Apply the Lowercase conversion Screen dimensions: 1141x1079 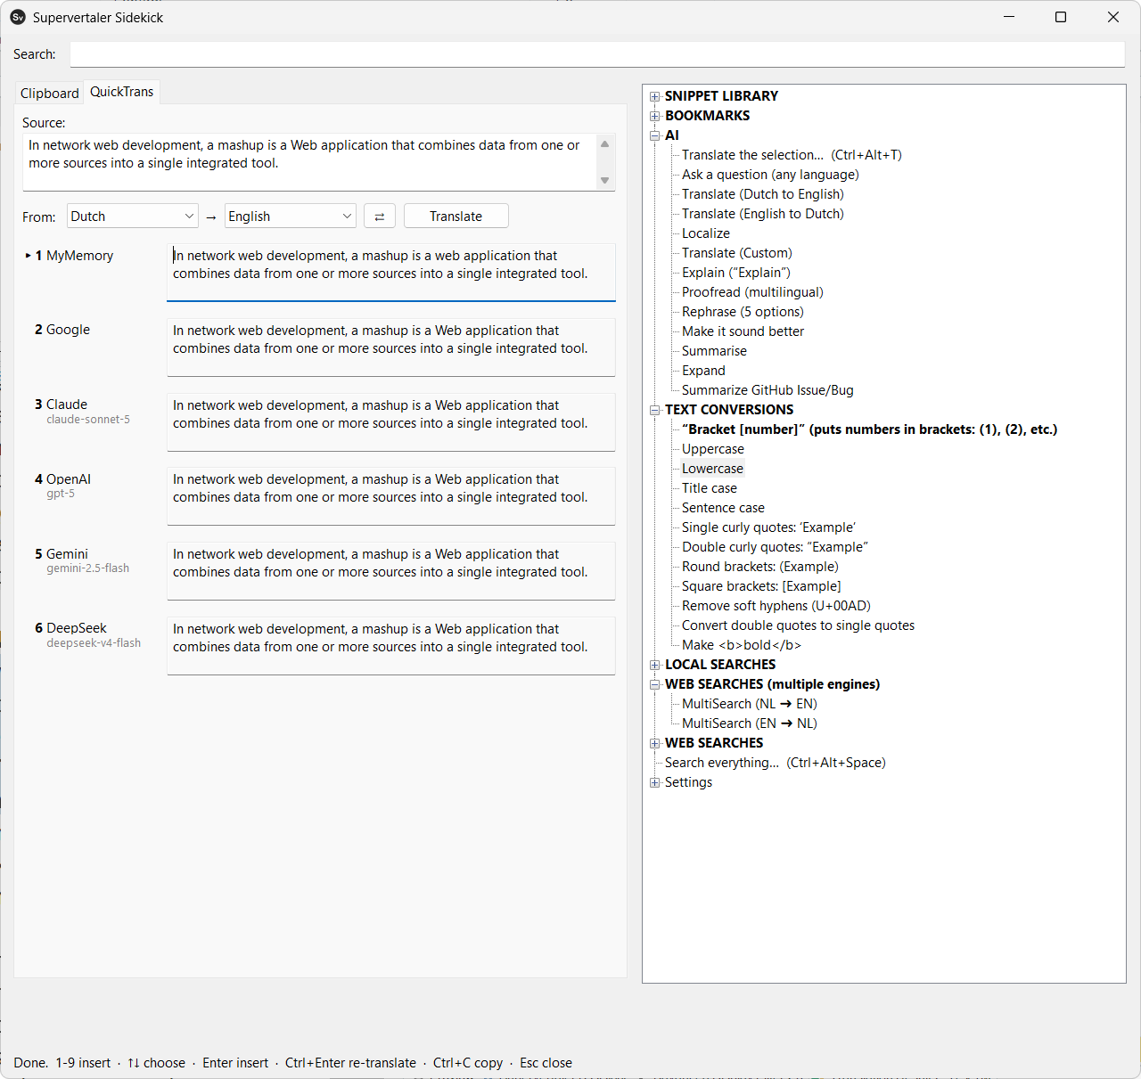[x=712, y=469]
